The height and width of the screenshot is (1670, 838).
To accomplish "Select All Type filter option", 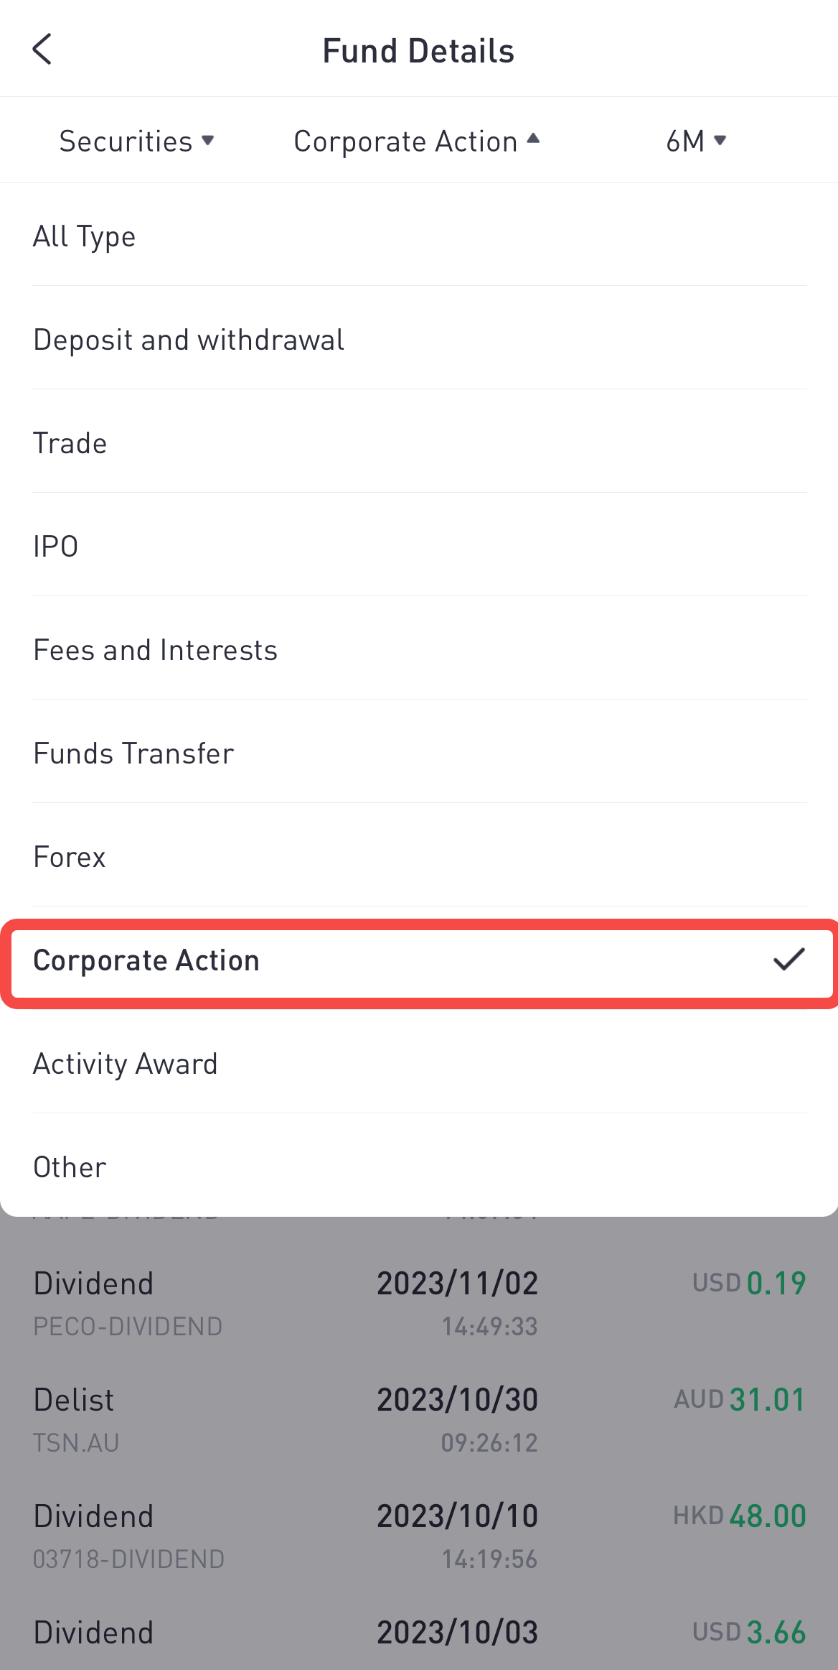I will [x=420, y=236].
